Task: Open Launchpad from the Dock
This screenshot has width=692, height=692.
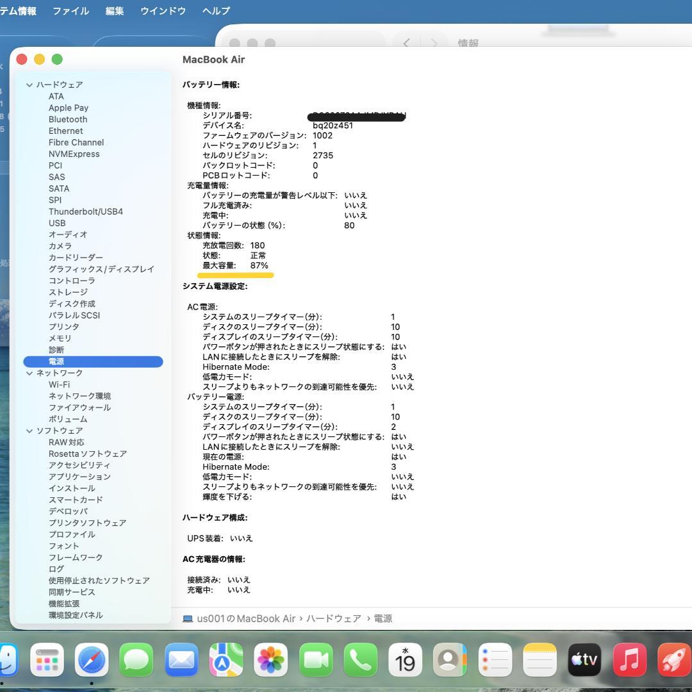Action: [48, 660]
